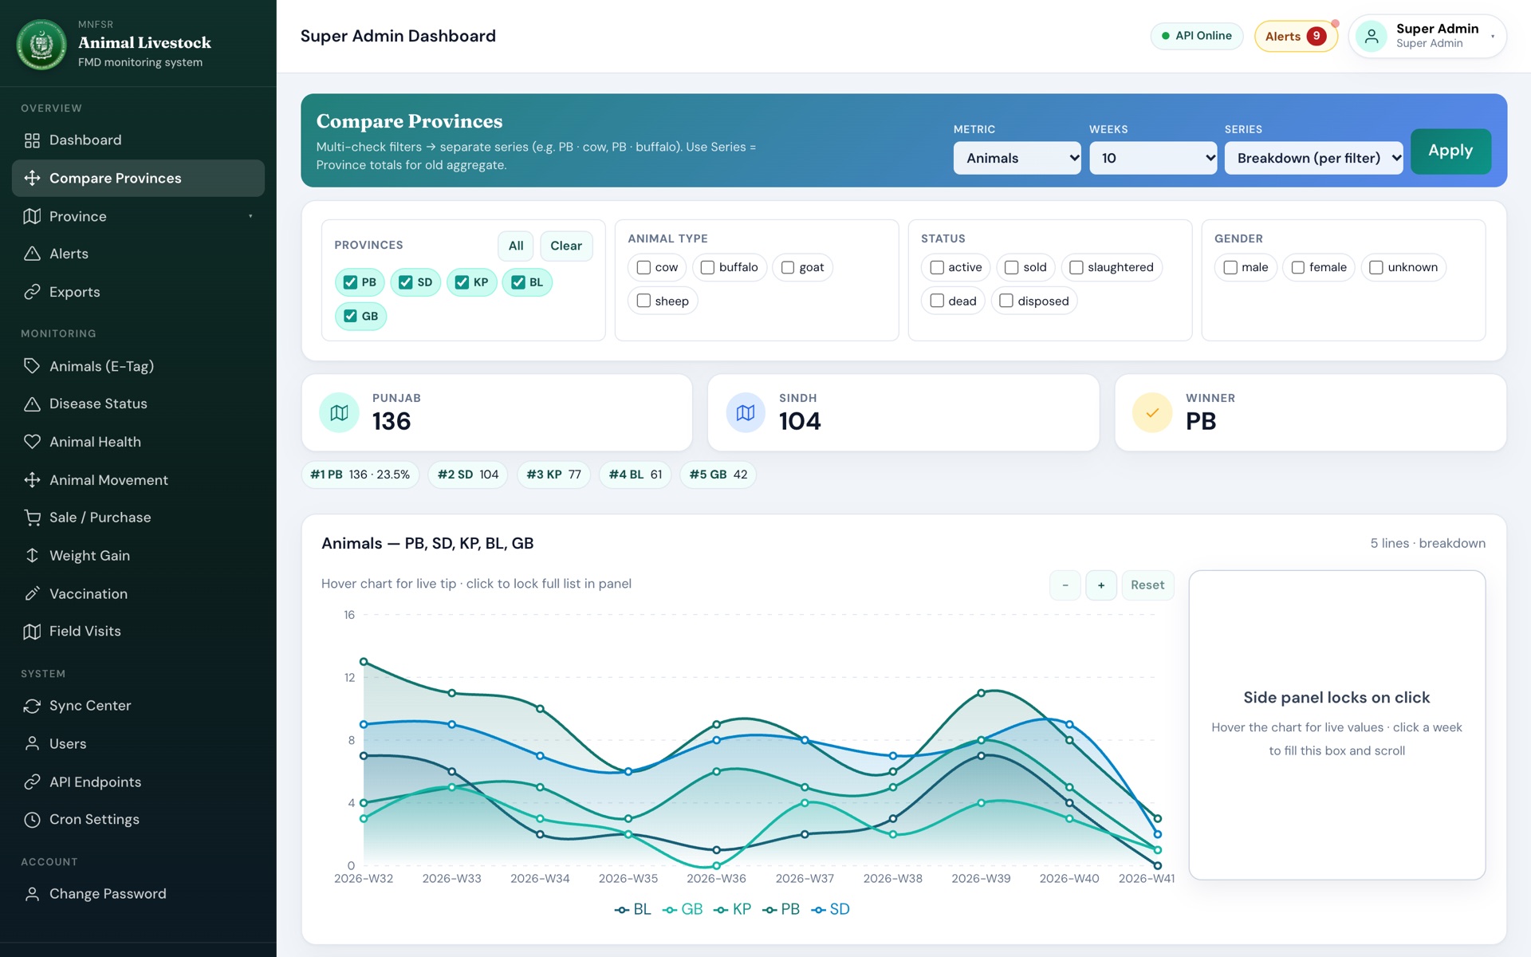The image size is (1531, 957).
Task: Click the Sindh map icon on card
Action: point(746,412)
